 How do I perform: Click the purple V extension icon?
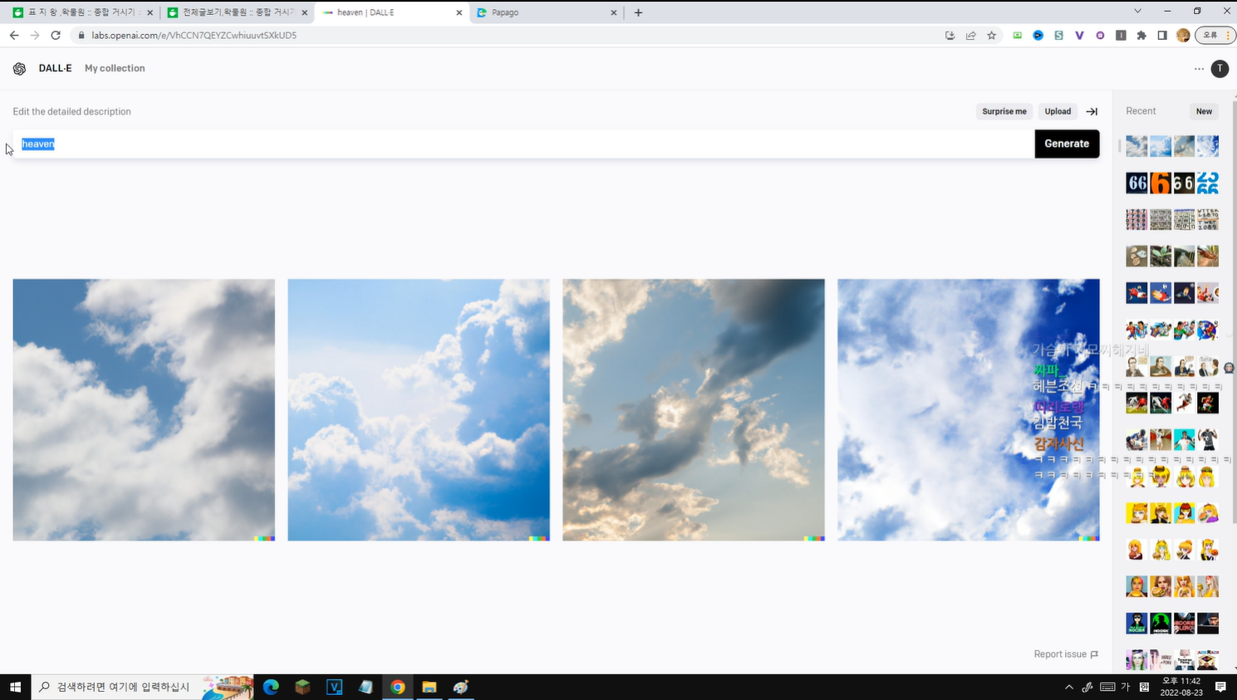click(1079, 36)
